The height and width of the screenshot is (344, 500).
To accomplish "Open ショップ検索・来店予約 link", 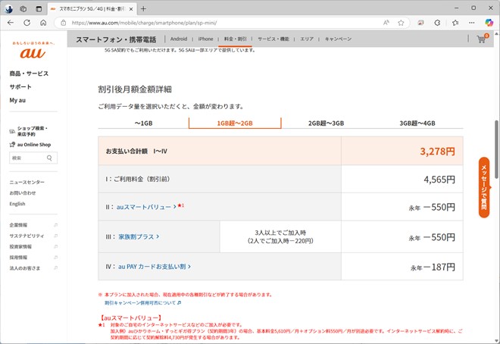I will click(29, 131).
